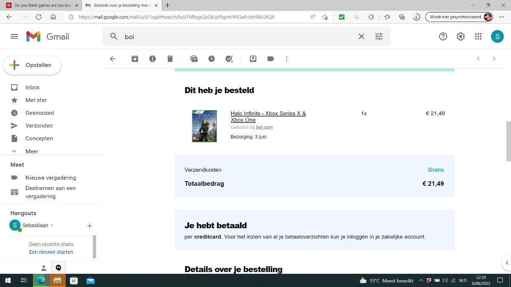
Task: Click the Gmail logo
Action: click(48, 37)
